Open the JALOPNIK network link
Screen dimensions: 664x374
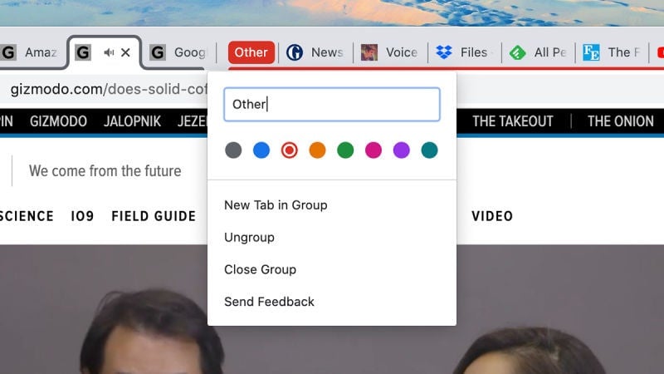[133, 121]
